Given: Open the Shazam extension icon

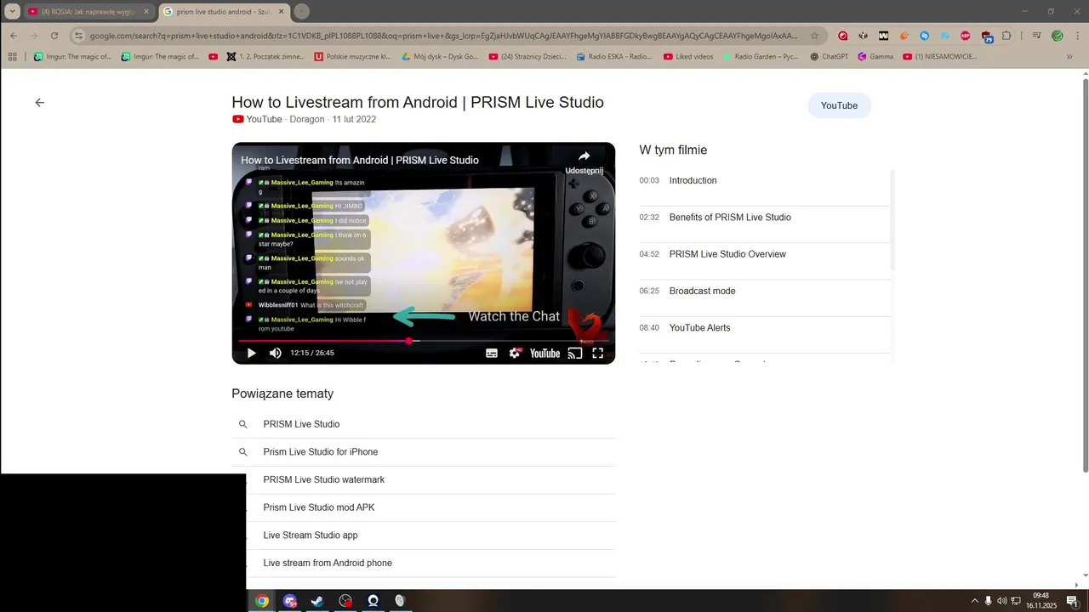Looking at the screenshot, I should [924, 36].
